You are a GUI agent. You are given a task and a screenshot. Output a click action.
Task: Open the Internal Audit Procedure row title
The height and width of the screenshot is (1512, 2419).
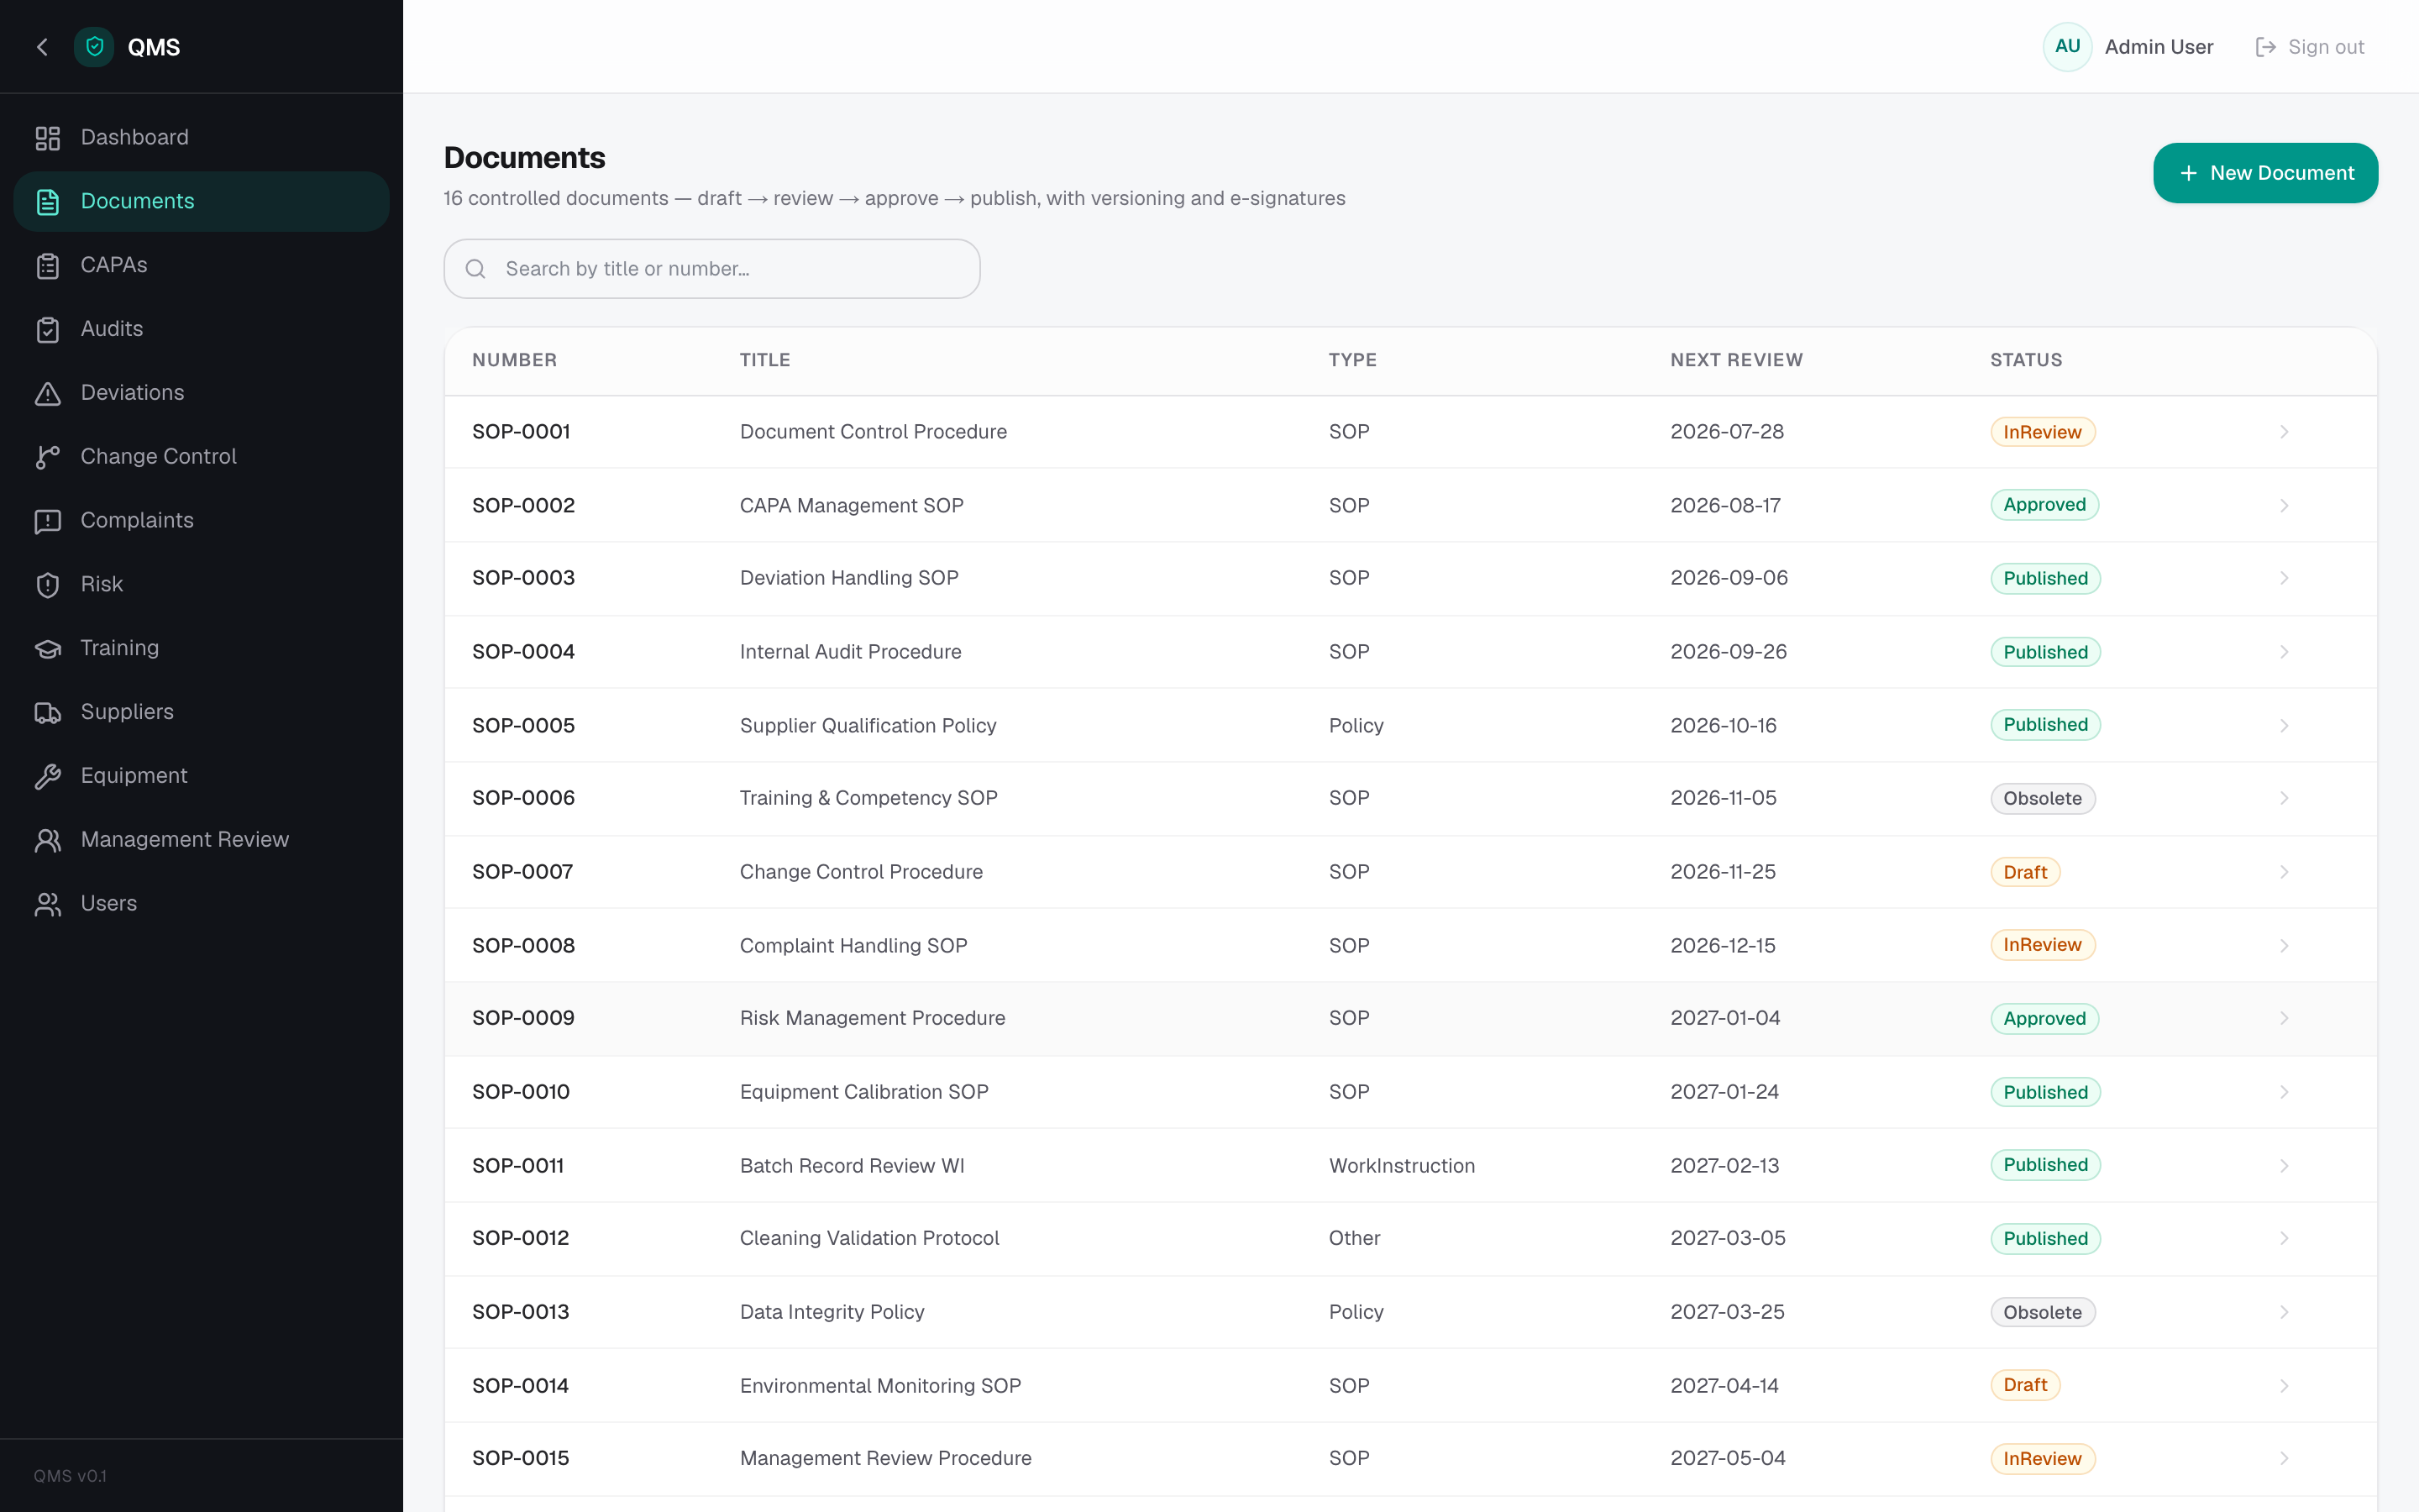coord(850,651)
